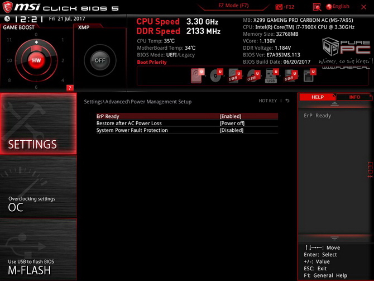The width and height of the screenshot is (374, 281).
Task: Go back using the return arrow icon
Action: 287,101
